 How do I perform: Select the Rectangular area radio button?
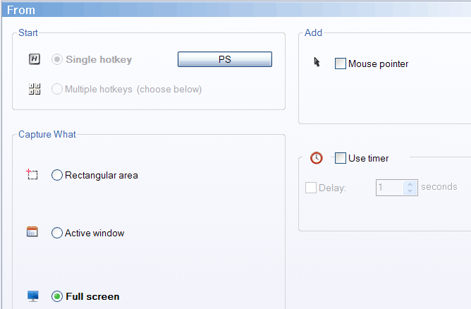click(x=57, y=175)
